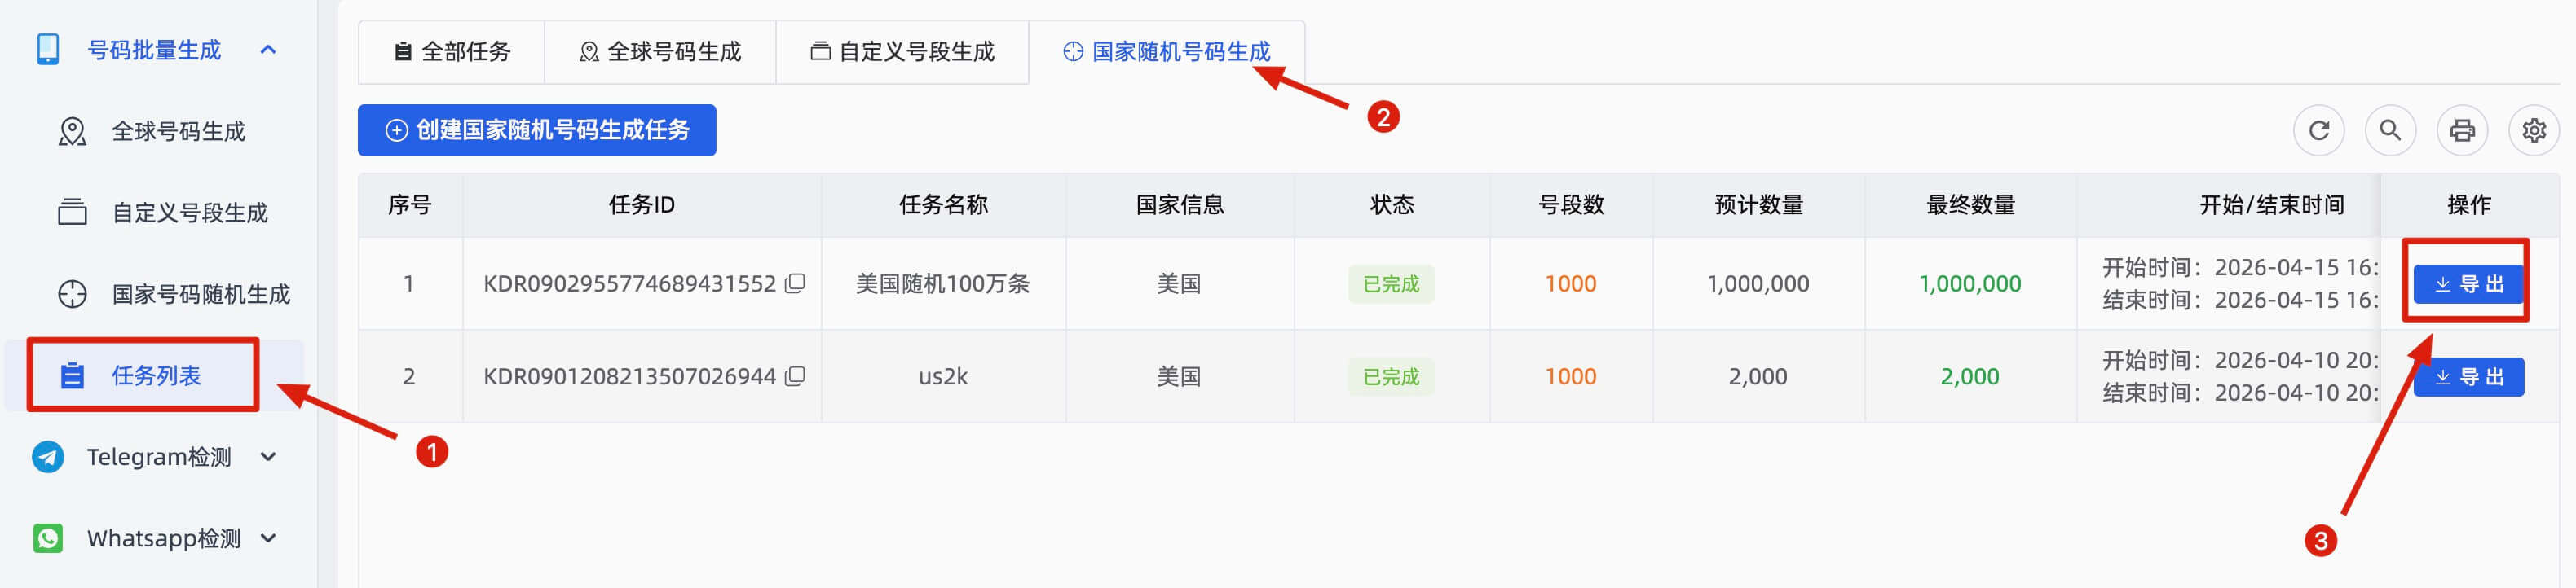The image size is (2576, 588).
Task: Refresh the task list
Action: click(2319, 129)
